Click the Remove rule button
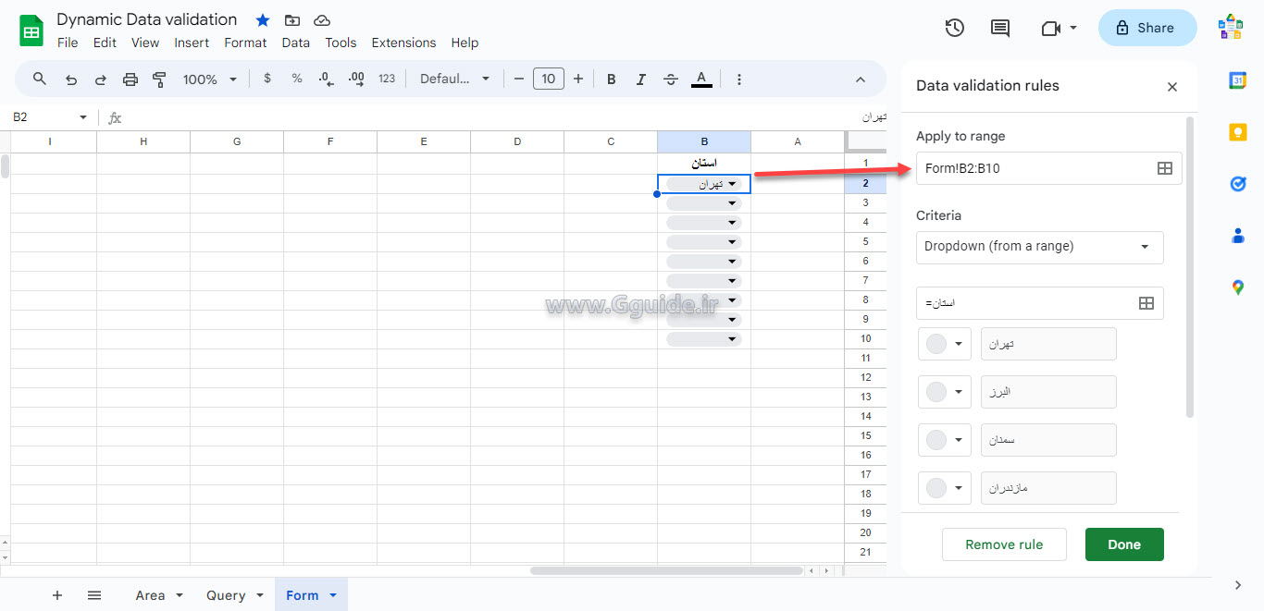 [x=1004, y=544]
